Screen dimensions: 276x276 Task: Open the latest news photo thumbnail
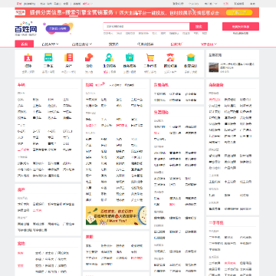point(214,67)
